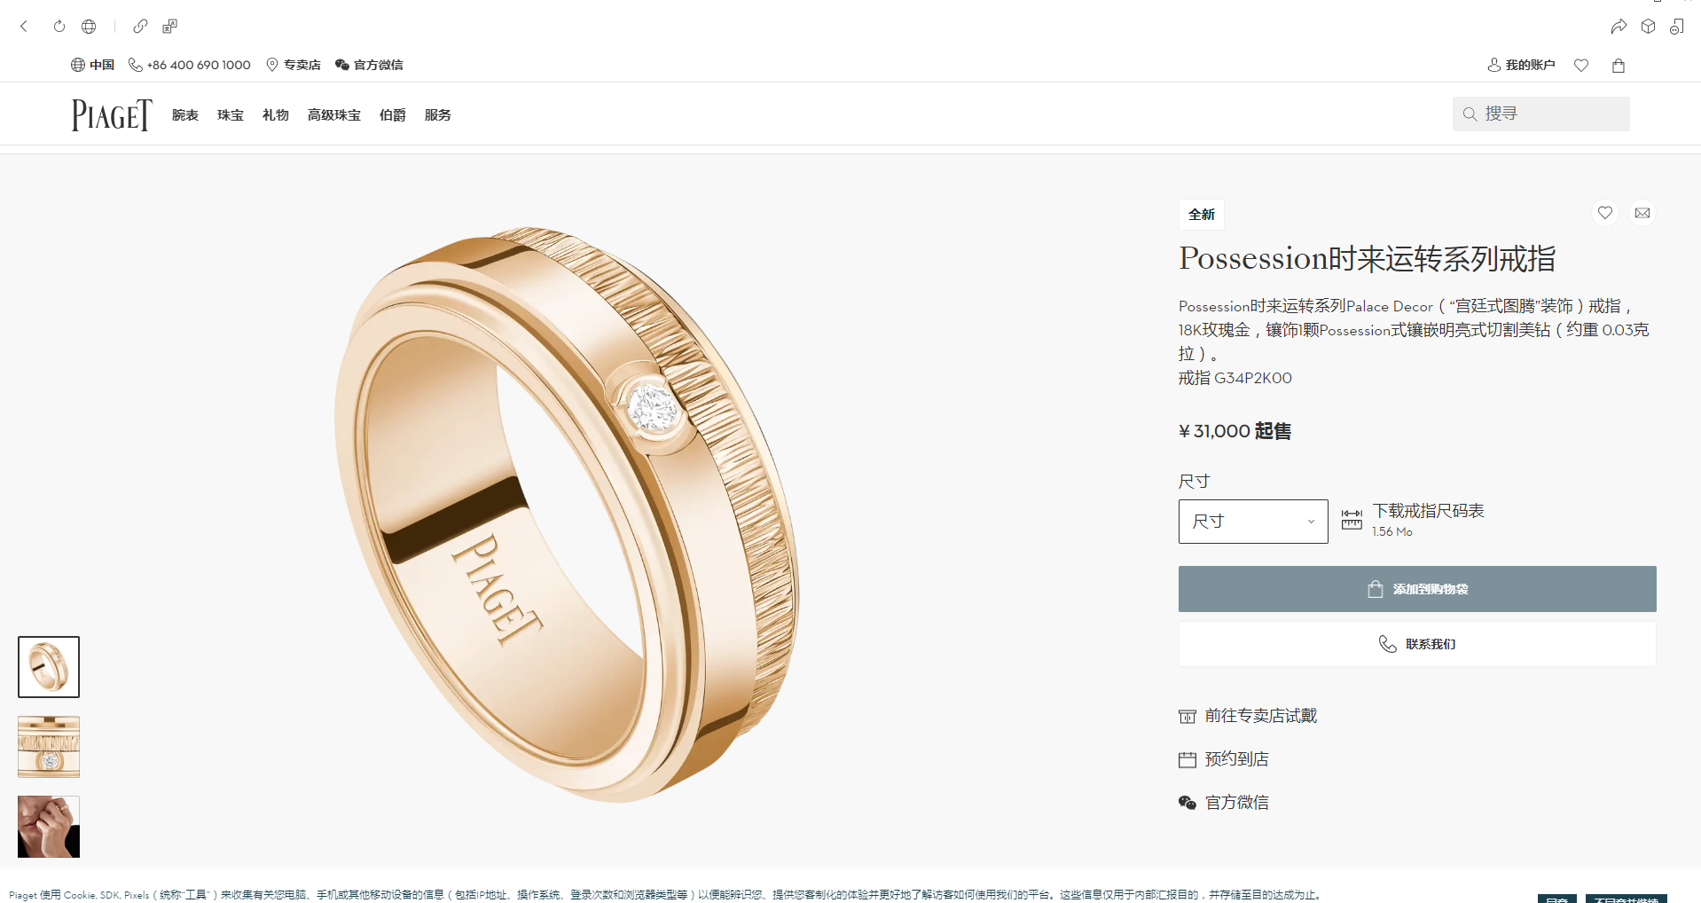The height and width of the screenshot is (903, 1701).
Task: Share product by email envelope icon
Action: (1642, 213)
